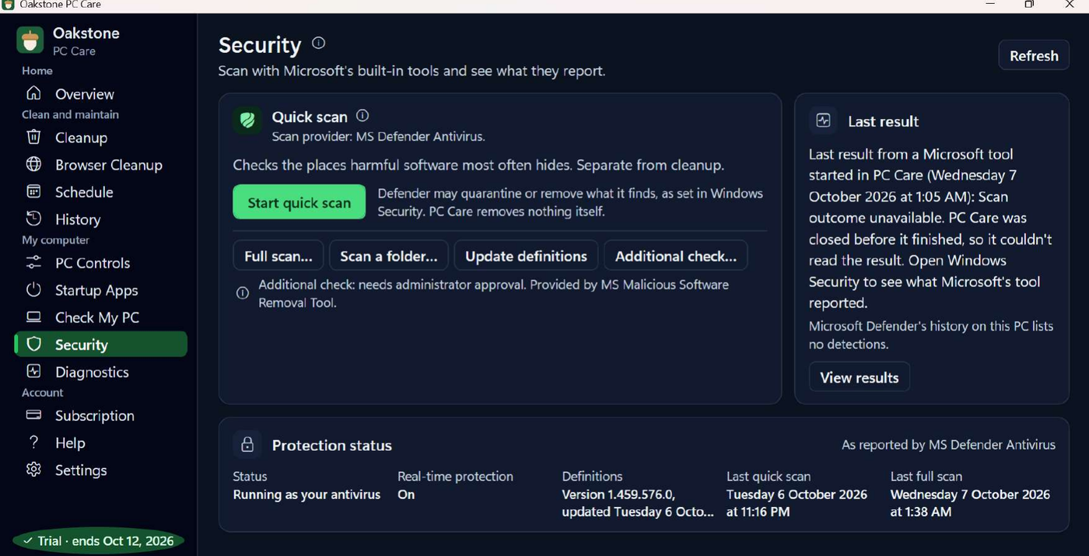Go to Browser Cleanup section
Screen dimensions: 1089x556
click(x=100, y=165)
